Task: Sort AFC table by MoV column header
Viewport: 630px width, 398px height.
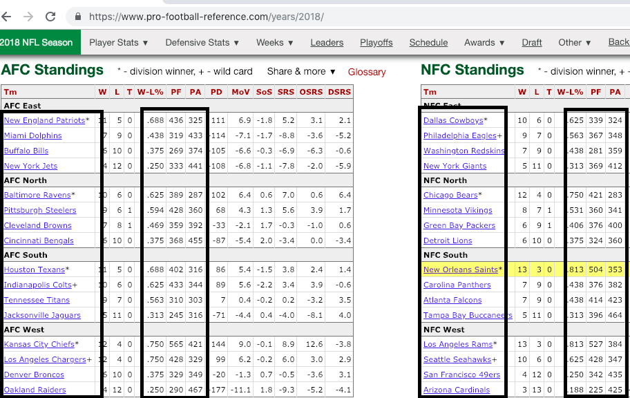Action: point(240,92)
